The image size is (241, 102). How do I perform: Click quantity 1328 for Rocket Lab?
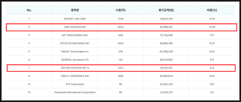click(x=121, y=19)
